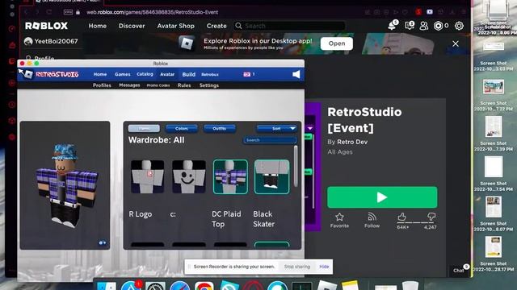Go to Profiles submenu
Image resolution: width=517 pixels, height=290 pixels.
(x=102, y=85)
